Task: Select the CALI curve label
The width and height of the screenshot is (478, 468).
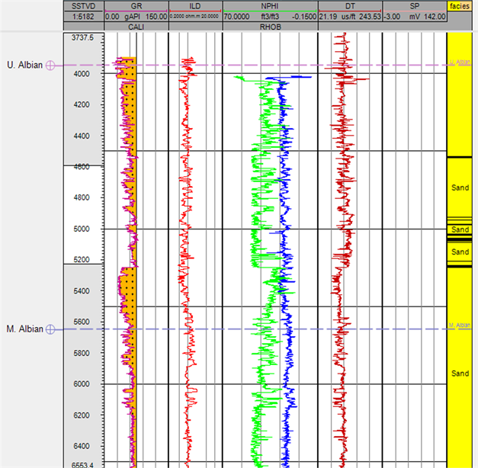Action: tap(136, 25)
